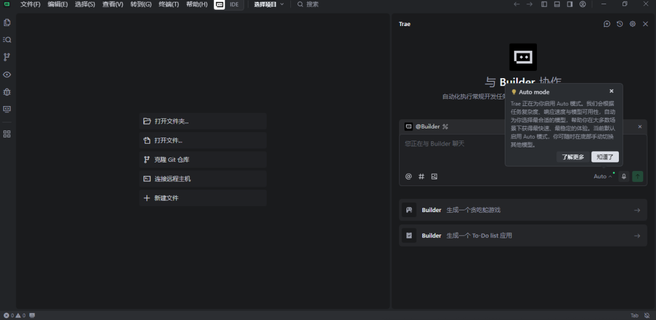Screen dimensions: 656x320
Task: Open the eye preview icon in sidebar
Action: click(x=7, y=75)
